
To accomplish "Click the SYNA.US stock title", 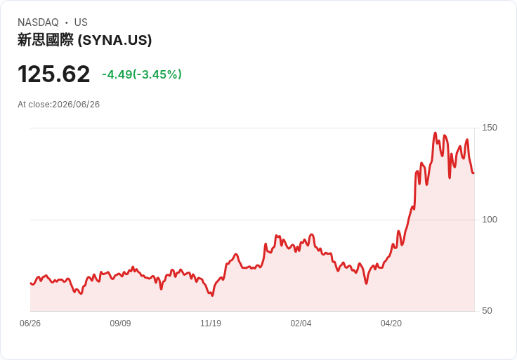I will 85,40.
